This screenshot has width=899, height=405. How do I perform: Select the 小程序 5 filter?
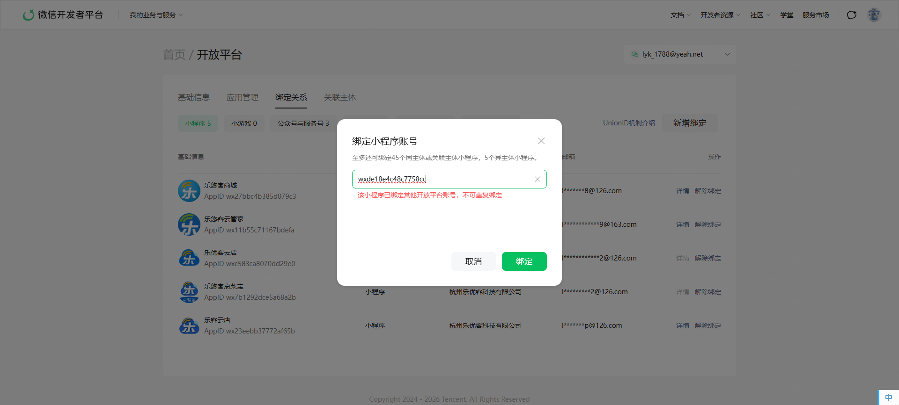(x=198, y=123)
